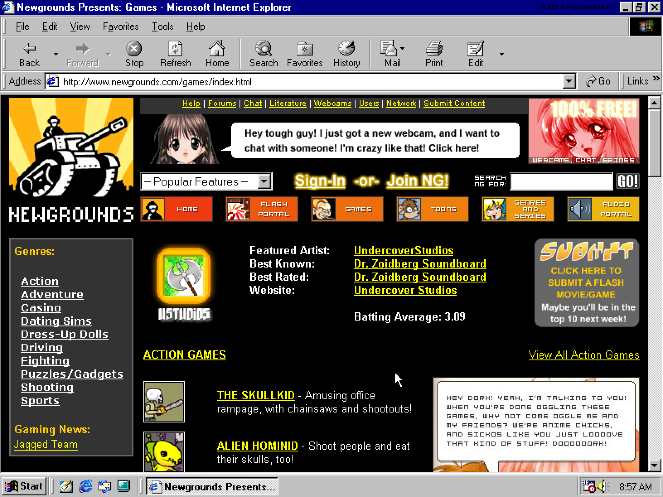Open the Forums link in top nav

pos(222,104)
